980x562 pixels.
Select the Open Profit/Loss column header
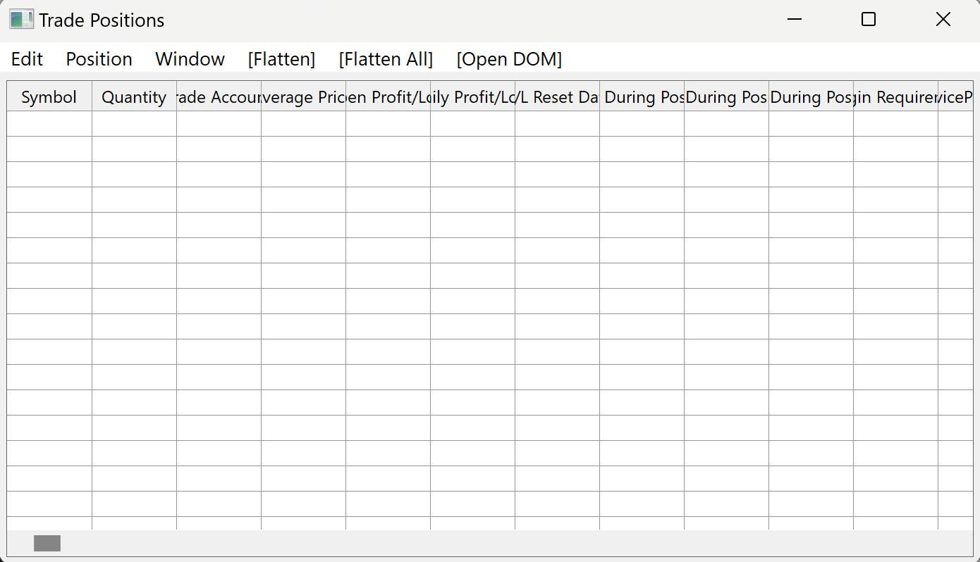tap(388, 97)
